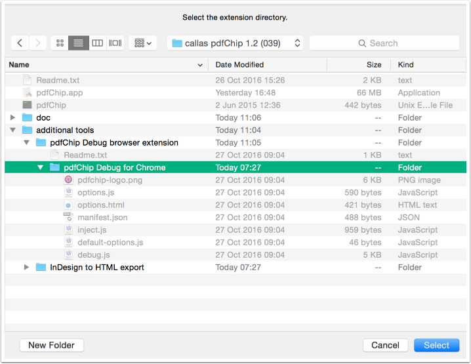Click the InDesign to HTML export folder icon
Image resolution: width=471 pixels, height=364 pixels.
tap(41, 268)
